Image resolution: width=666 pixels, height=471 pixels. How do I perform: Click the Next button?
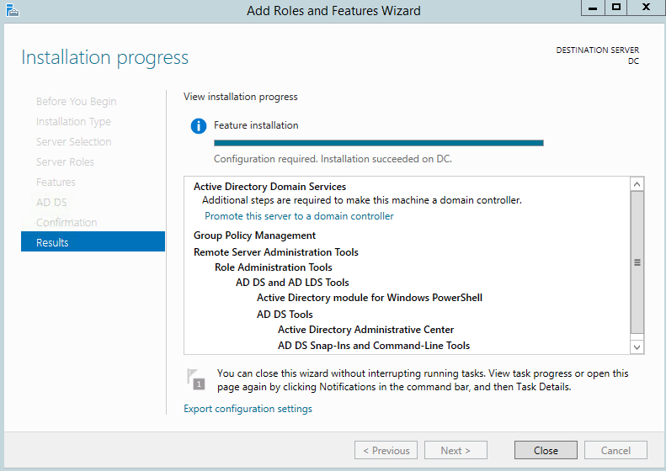tap(456, 450)
